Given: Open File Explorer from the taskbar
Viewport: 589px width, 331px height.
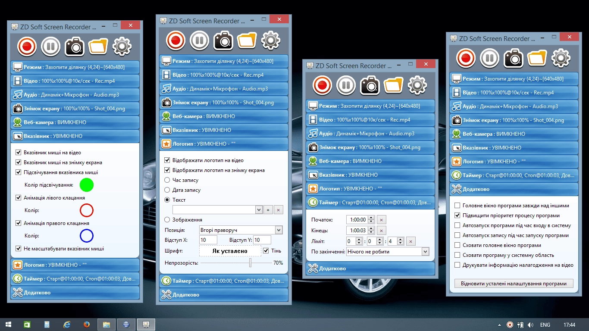Looking at the screenshot, I should 106,325.
